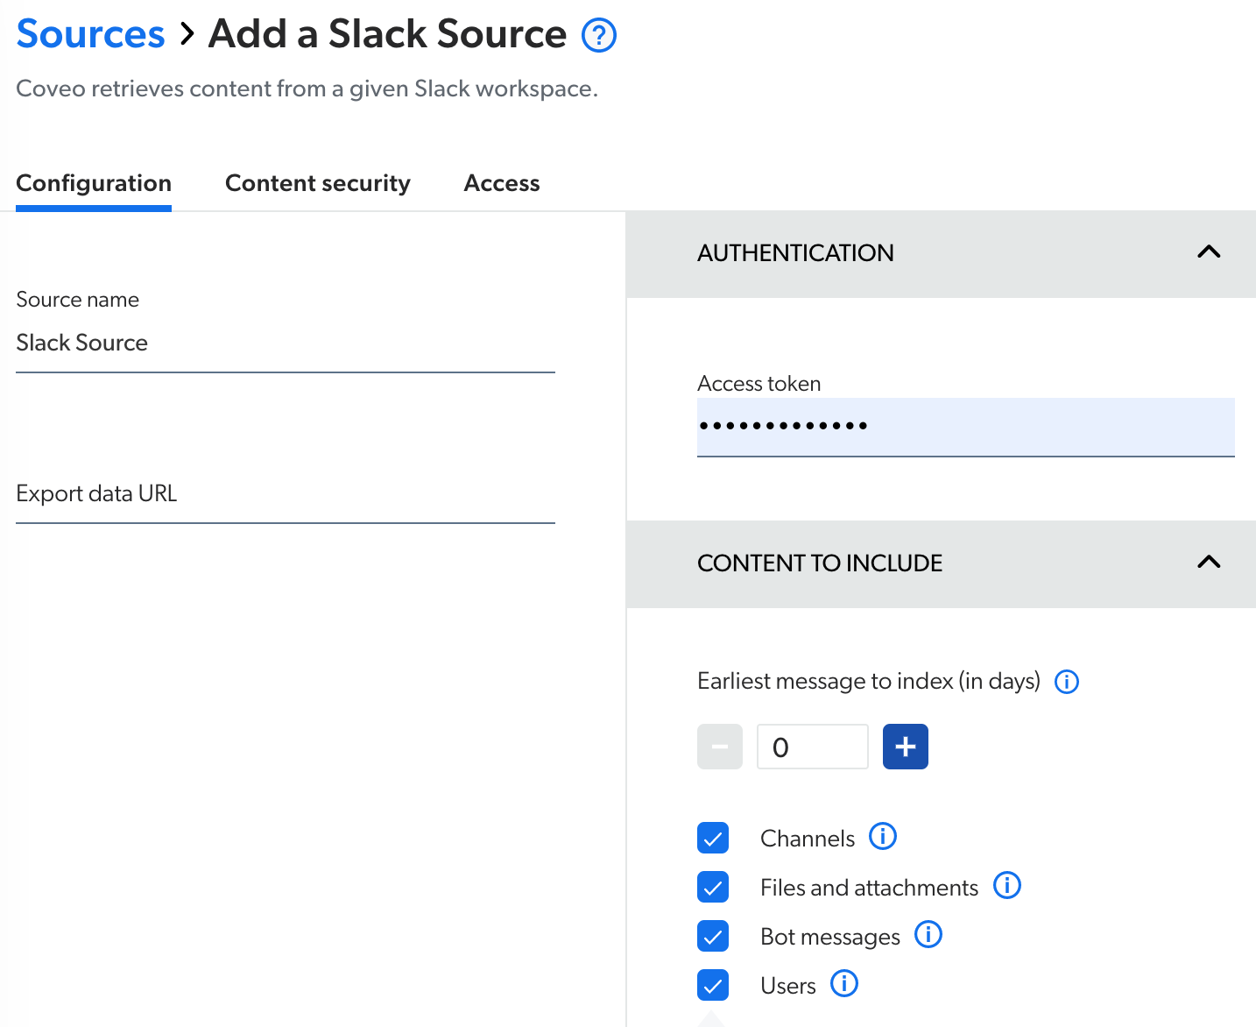The image size is (1256, 1027).
Task: Show info for Earliest message to index
Action: click(x=1067, y=682)
